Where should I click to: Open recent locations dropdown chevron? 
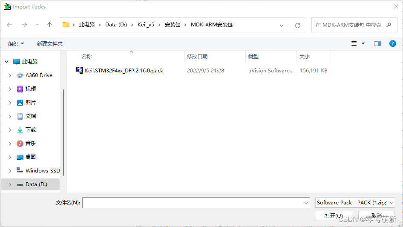click(x=37, y=25)
